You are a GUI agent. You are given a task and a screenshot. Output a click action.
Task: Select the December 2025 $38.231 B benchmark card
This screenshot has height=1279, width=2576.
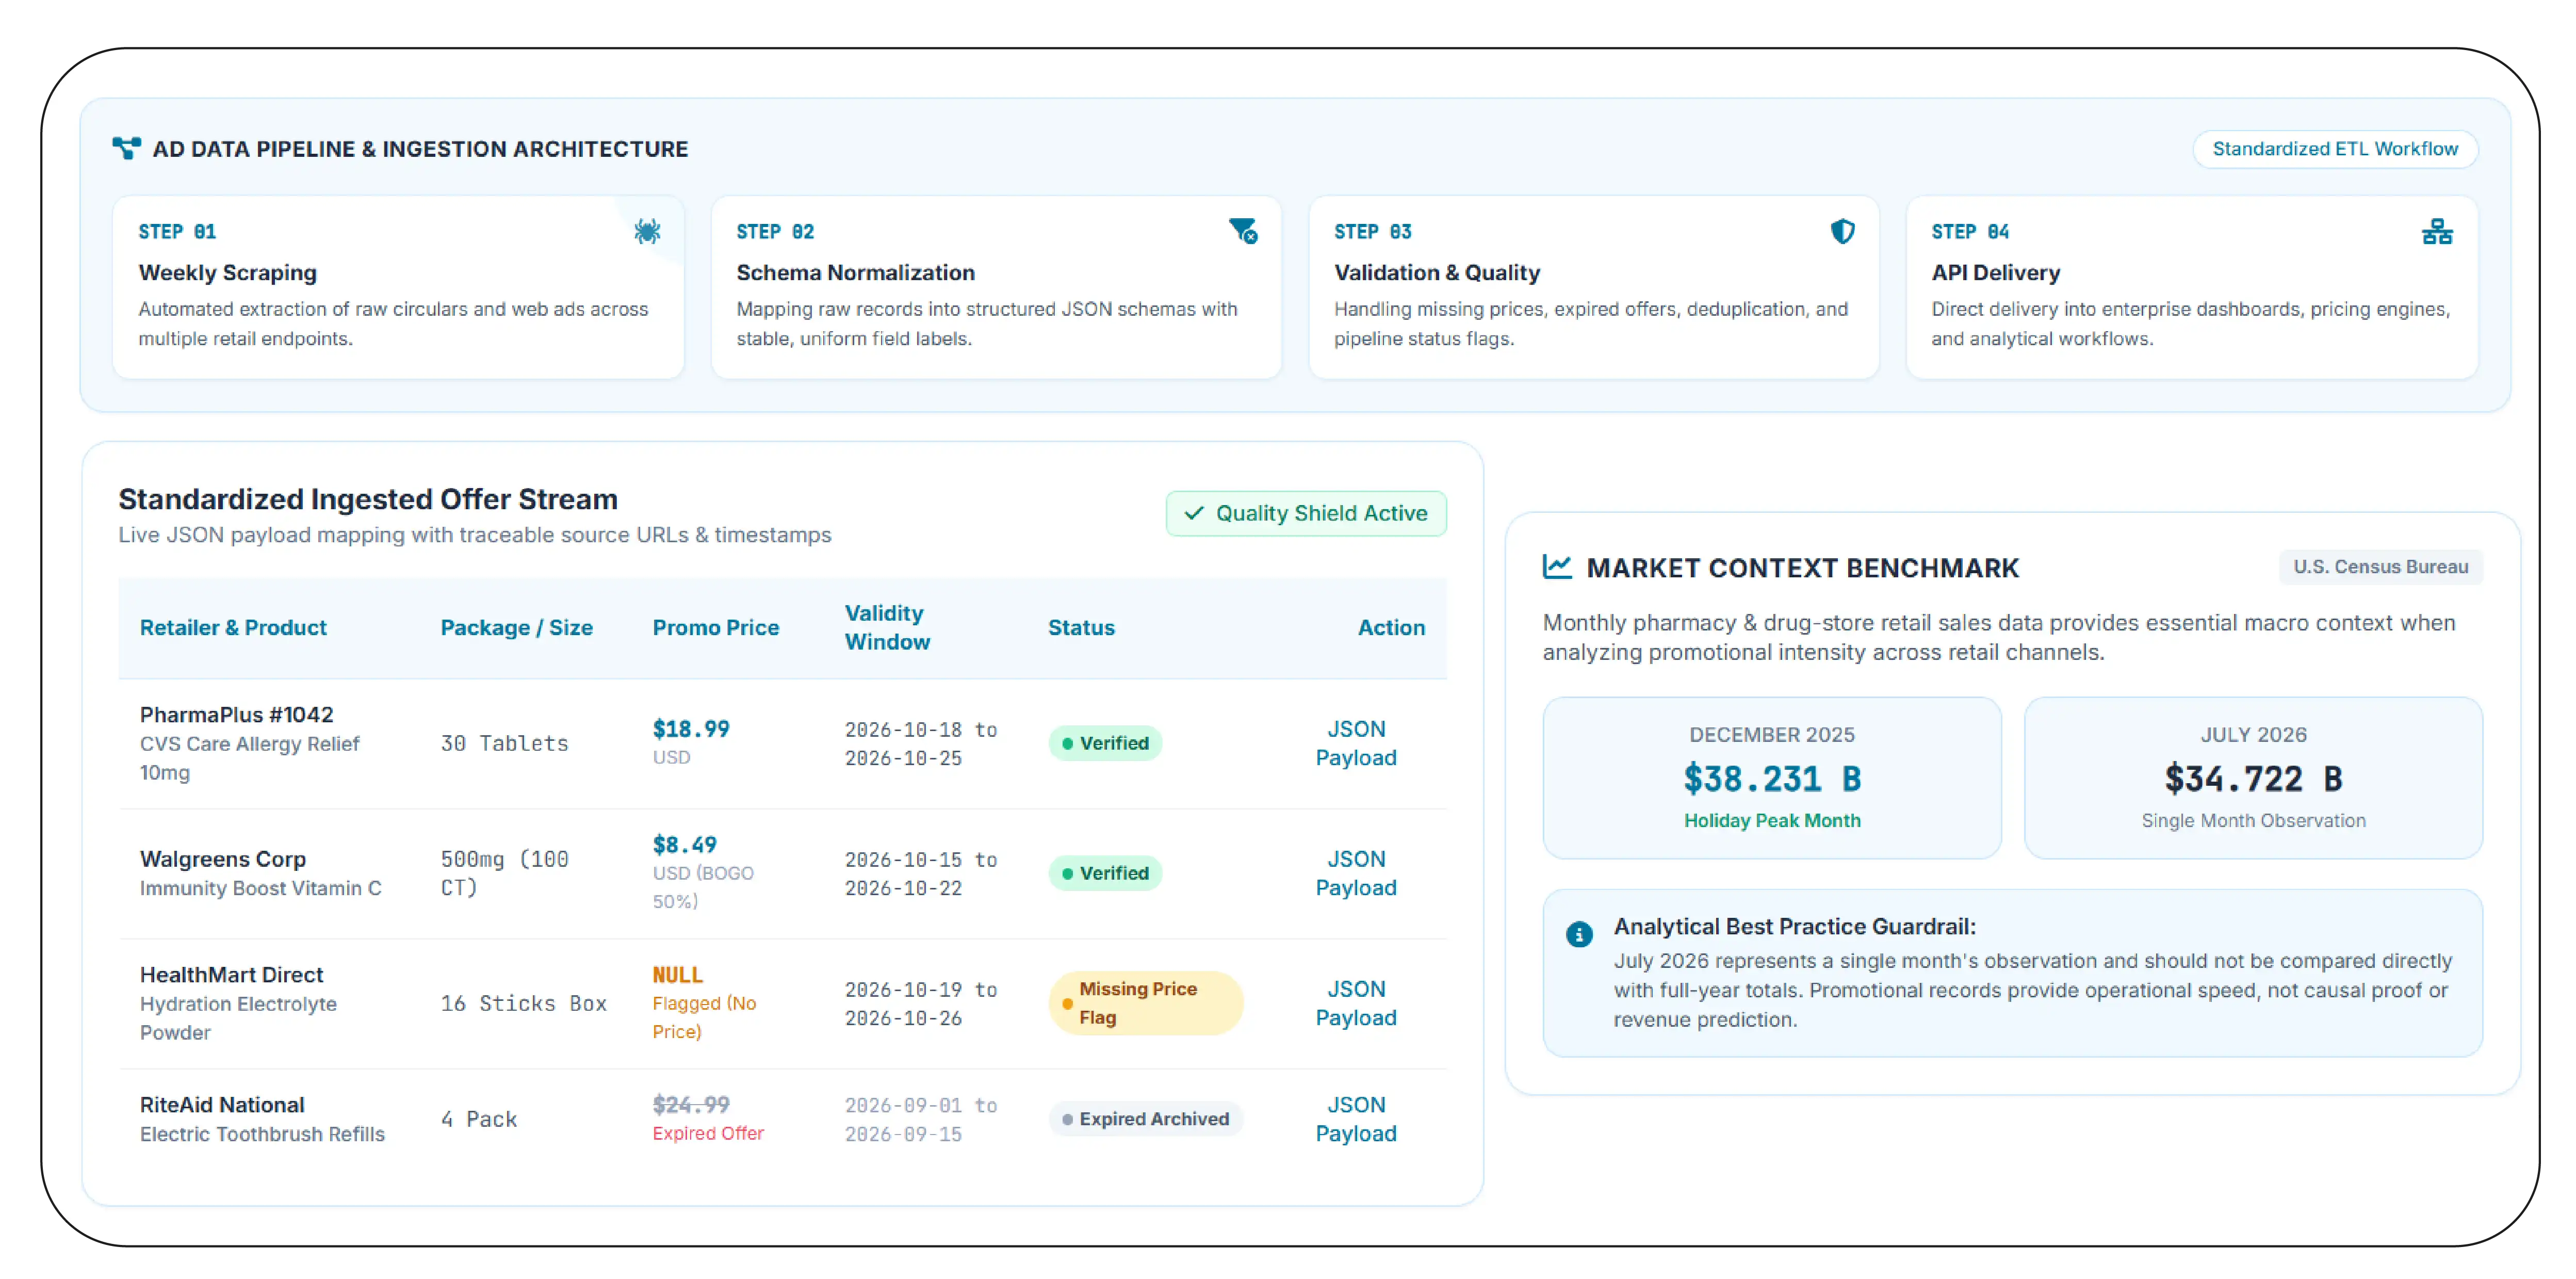pyautogui.click(x=1771, y=777)
